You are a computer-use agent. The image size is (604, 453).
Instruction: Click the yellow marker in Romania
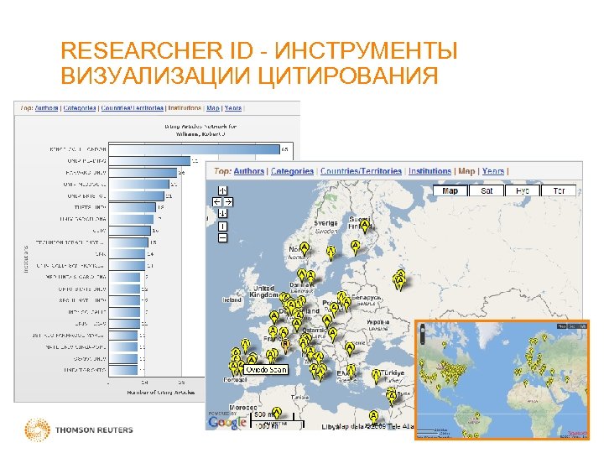click(350, 349)
